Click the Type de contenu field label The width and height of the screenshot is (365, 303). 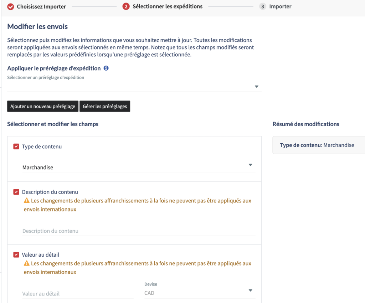42,147
